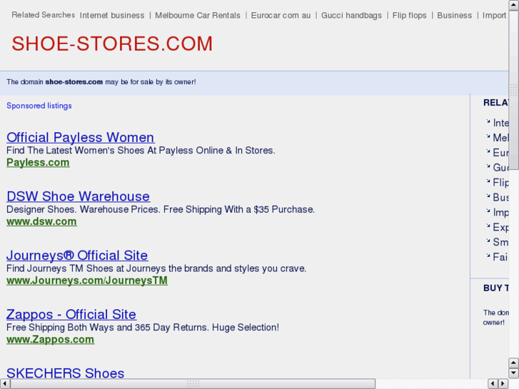Select Flip flops related search
The height and width of the screenshot is (389, 519).
[x=410, y=15]
